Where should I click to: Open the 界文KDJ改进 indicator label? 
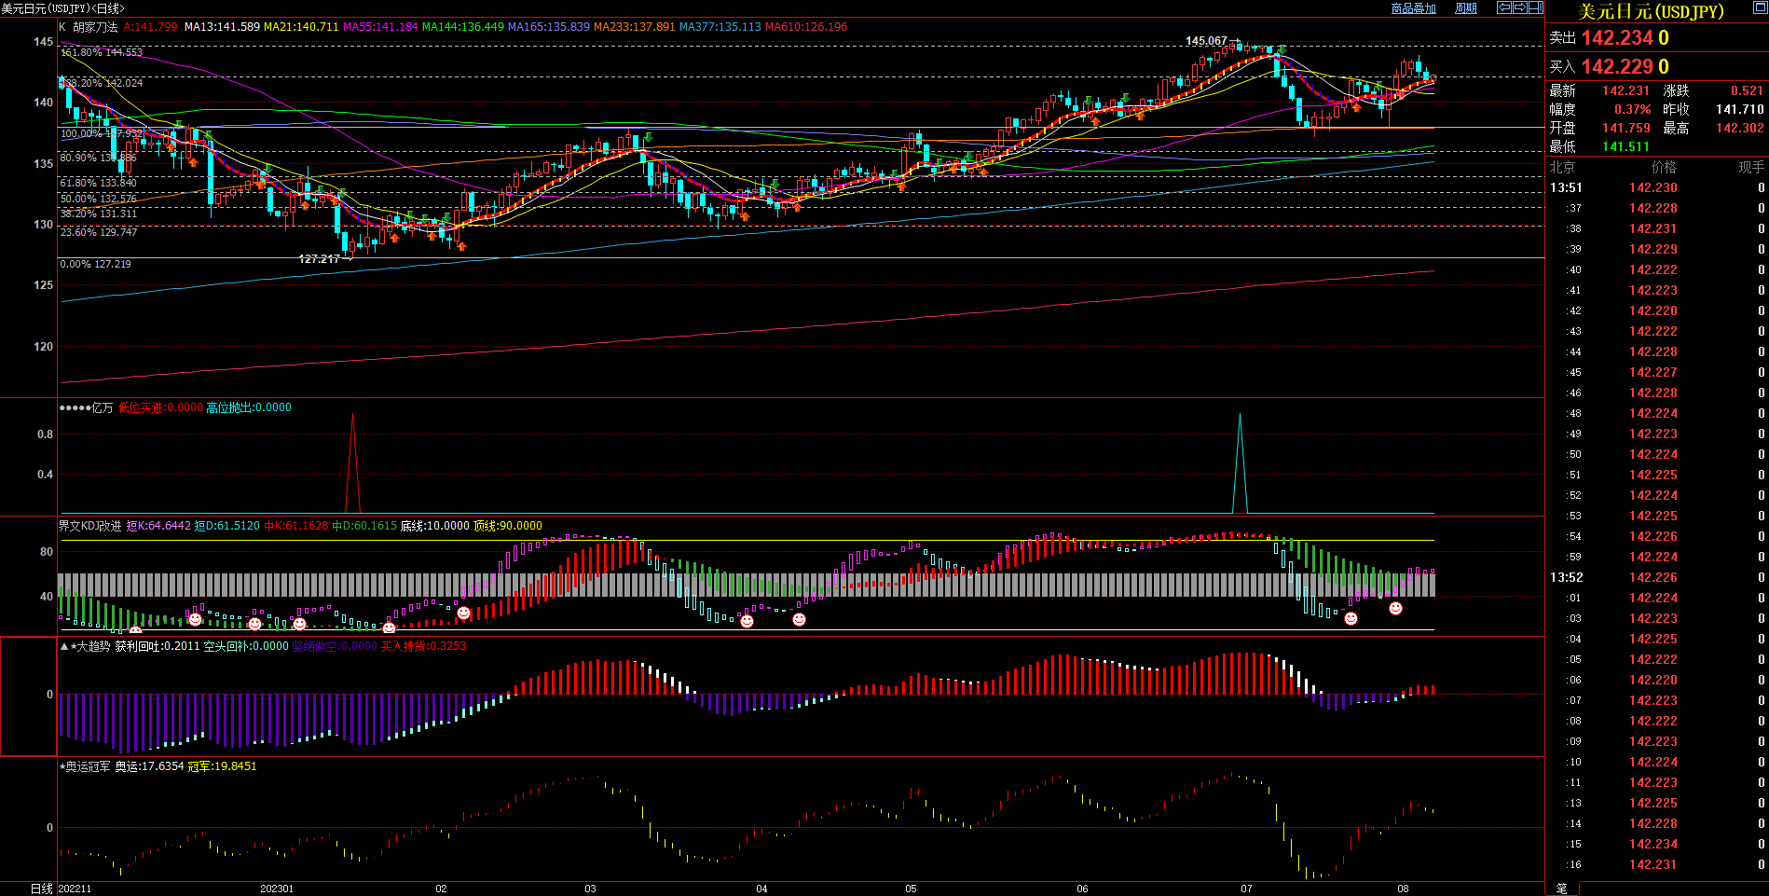coord(89,526)
